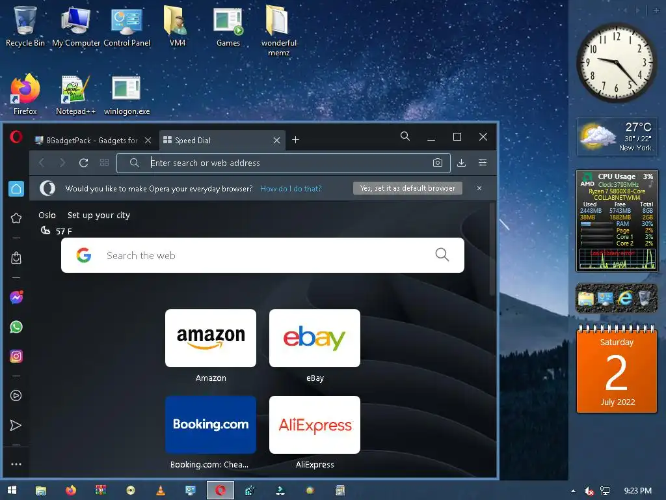666x500 pixels.
Task: Reload the page in Opera
Action: (x=84, y=162)
